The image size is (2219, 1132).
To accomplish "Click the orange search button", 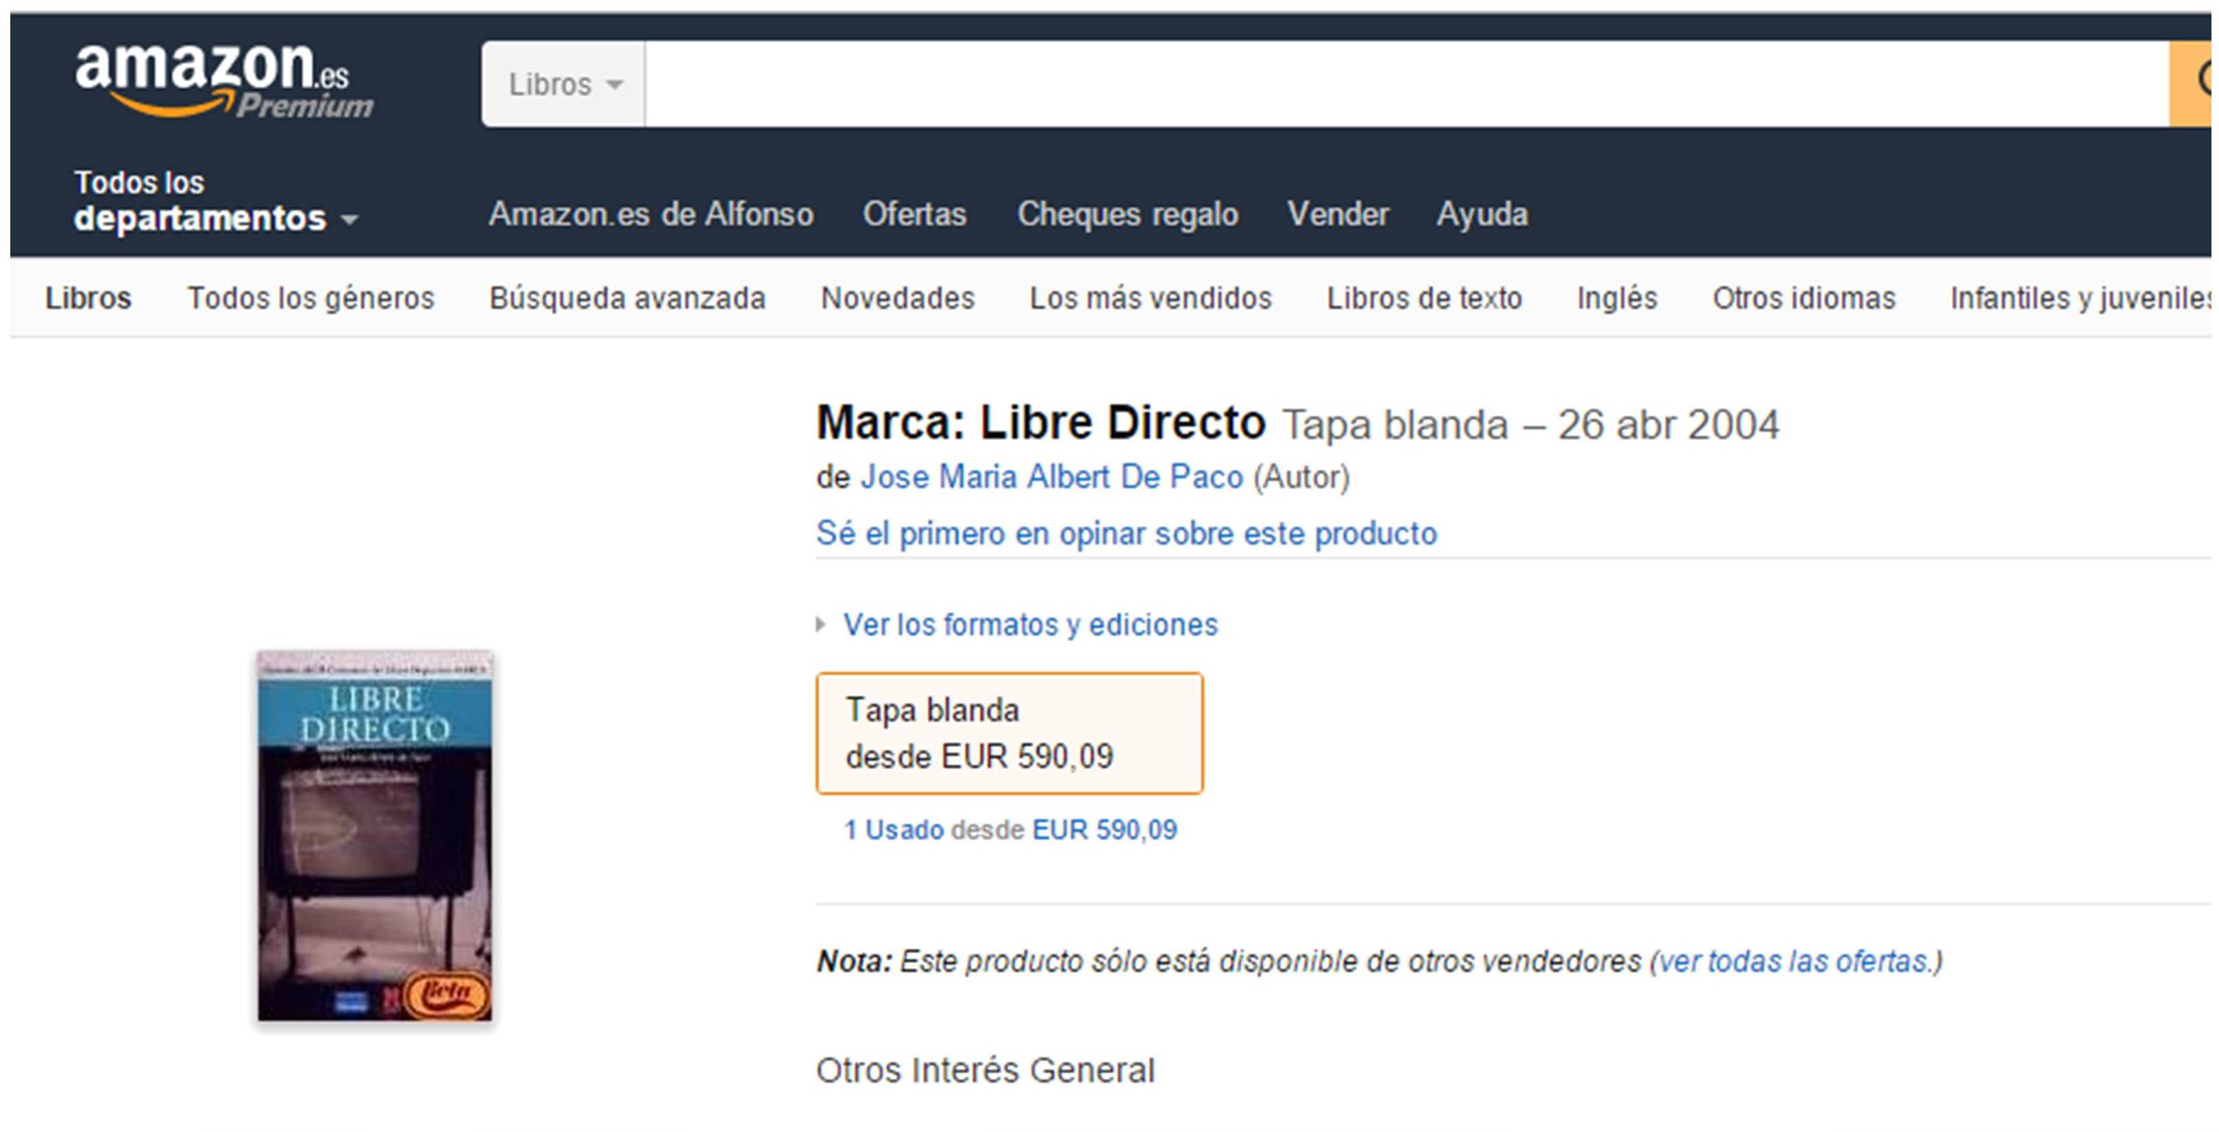I will click(2192, 84).
